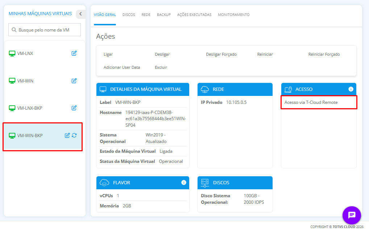The width and height of the screenshot is (369, 232).
Task: Edit the VM-WIN name
Action: pos(74,81)
